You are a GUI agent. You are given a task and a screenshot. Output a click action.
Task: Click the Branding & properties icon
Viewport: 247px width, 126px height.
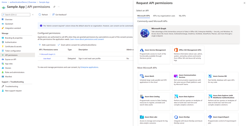[x=3, y=38]
